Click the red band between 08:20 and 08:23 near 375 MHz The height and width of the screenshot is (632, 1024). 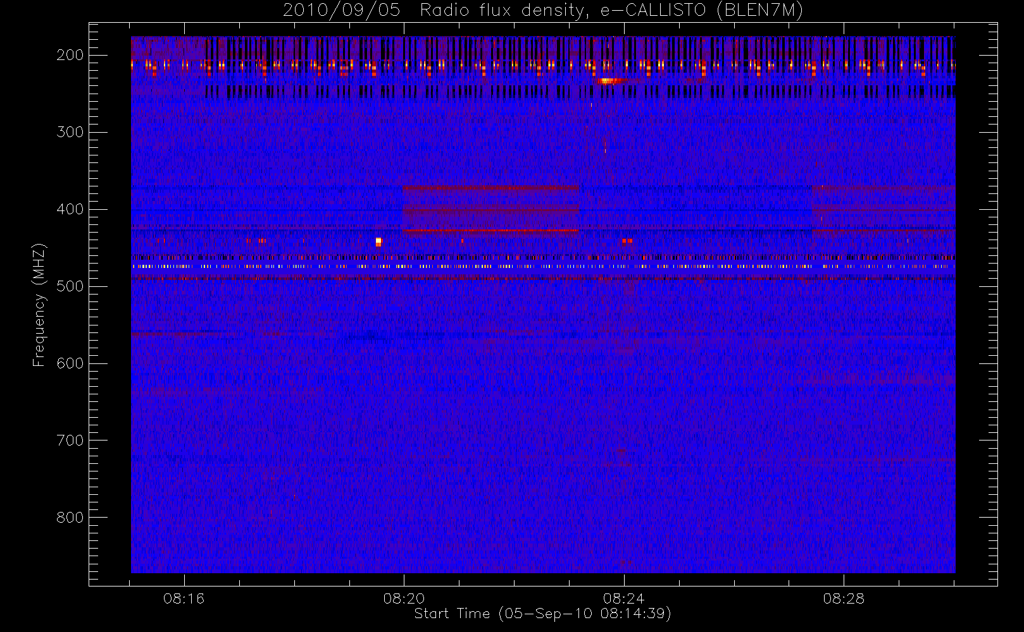[x=490, y=188]
